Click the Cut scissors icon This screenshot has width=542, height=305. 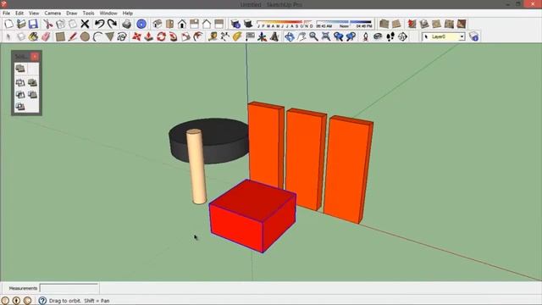47,24
